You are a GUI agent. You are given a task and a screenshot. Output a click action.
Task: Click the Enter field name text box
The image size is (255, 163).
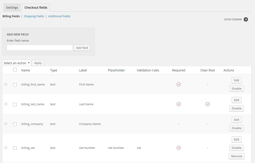(x=40, y=48)
